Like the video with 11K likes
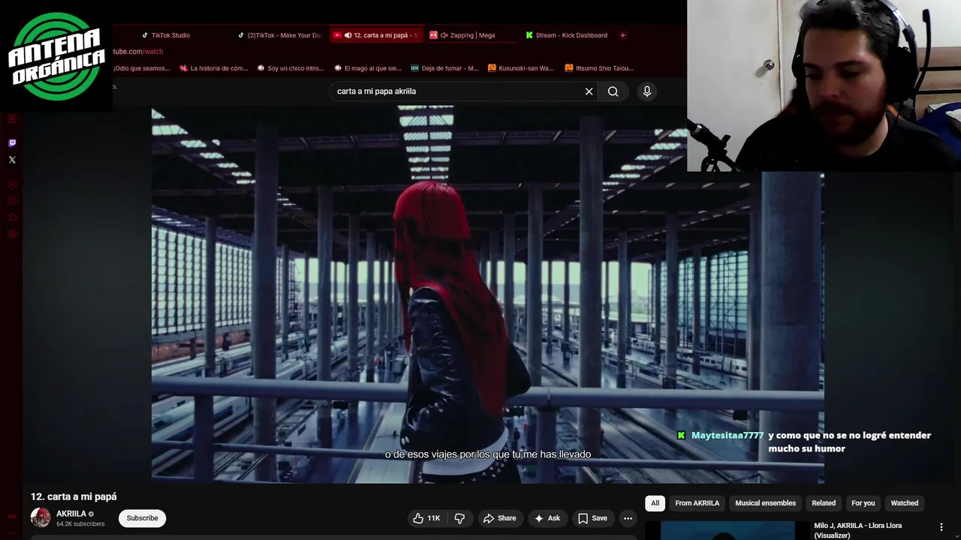Screen dimensions: 961x540 [426, 518]
